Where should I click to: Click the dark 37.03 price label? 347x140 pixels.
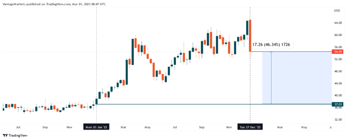click(338, 104)
